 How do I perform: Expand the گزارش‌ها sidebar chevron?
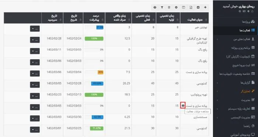point(217,83)
